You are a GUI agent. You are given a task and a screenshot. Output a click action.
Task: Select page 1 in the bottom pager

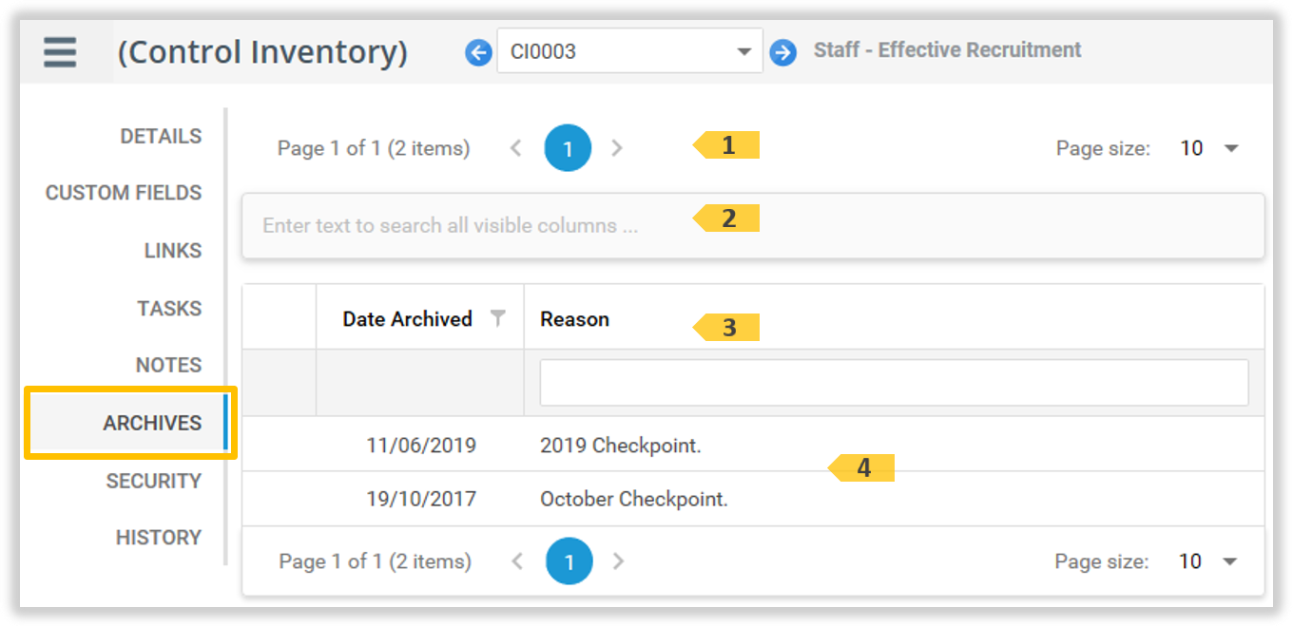[x=569, y=561]
